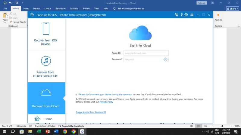Open the Windows Start menu
This screenshot has height=135, width=241.
(4, 131)
